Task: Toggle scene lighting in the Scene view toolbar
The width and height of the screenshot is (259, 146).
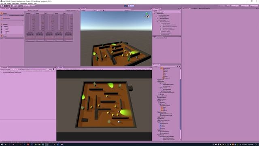Action: 98,10
